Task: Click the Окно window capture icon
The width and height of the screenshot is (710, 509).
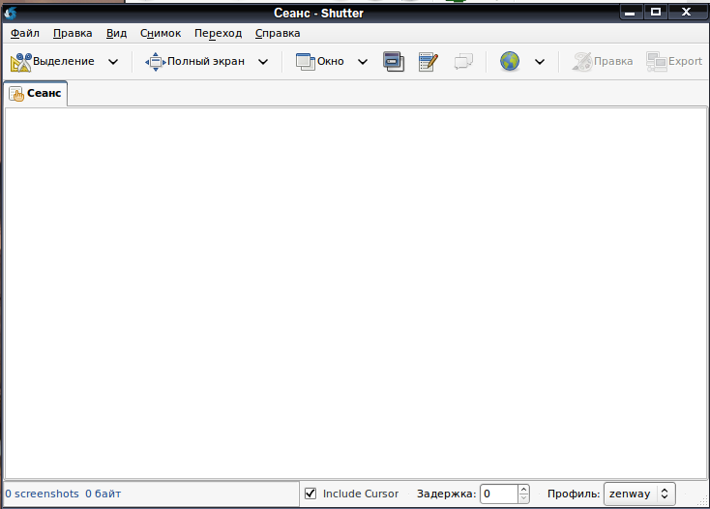Action: tap(306, 62)
